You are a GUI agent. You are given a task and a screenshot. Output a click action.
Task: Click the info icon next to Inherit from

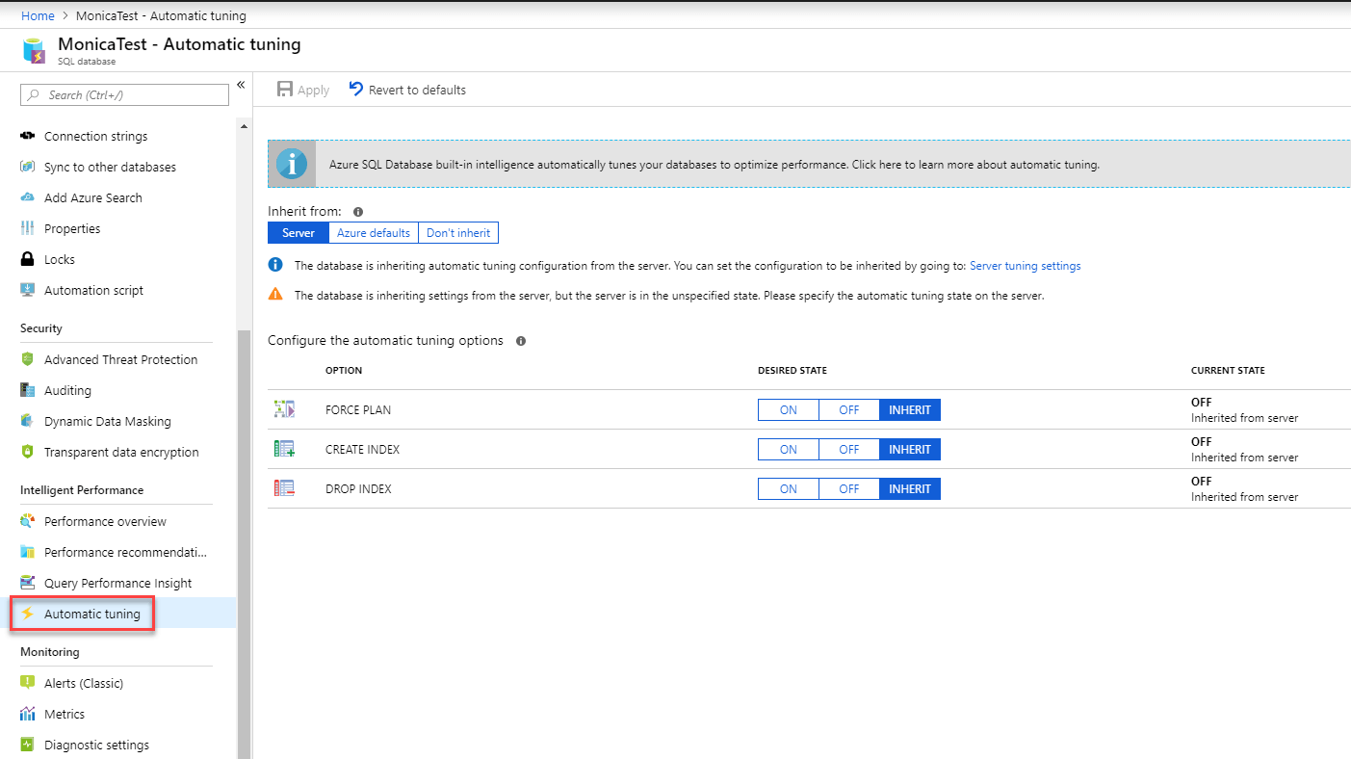[x=358, y=211]
